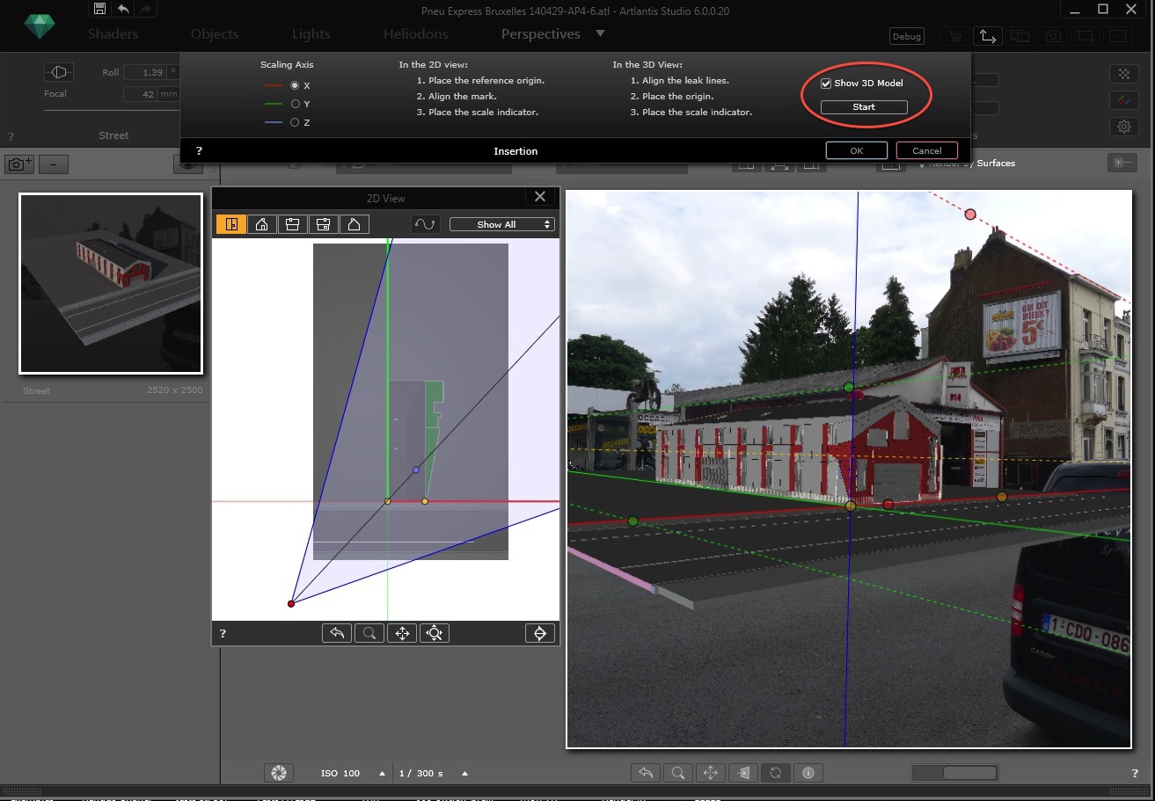Open the checkerboard icon in the right panel
Viewport: 1155px width, 801px height.
1124,73
